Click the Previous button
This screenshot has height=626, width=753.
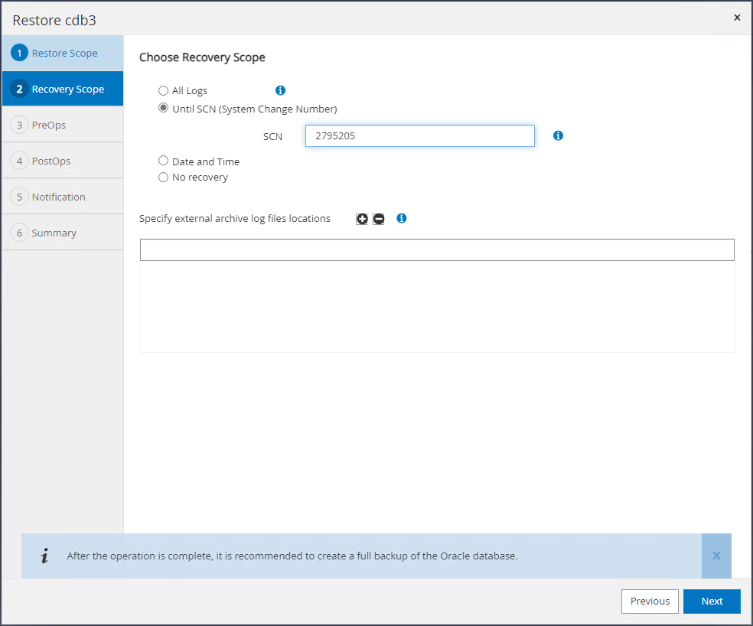(x=650, y=602)
